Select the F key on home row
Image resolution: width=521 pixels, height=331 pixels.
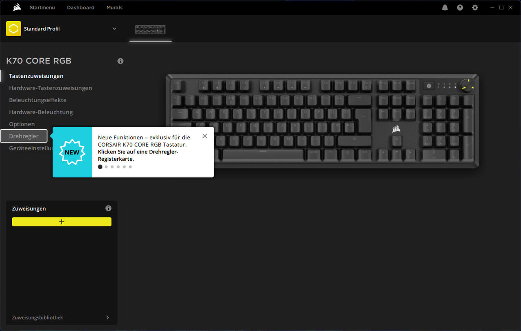coord(241,127)
